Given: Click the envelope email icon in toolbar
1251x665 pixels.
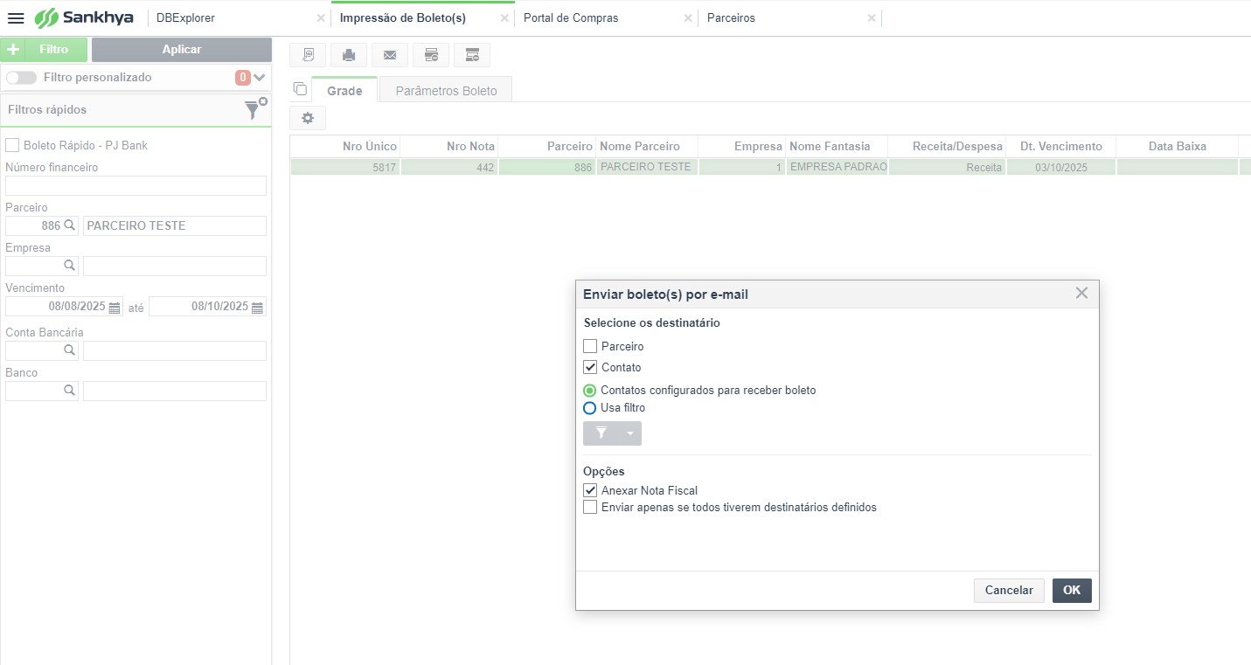Looking at the screenshot, I should click(x=390, y=55).
